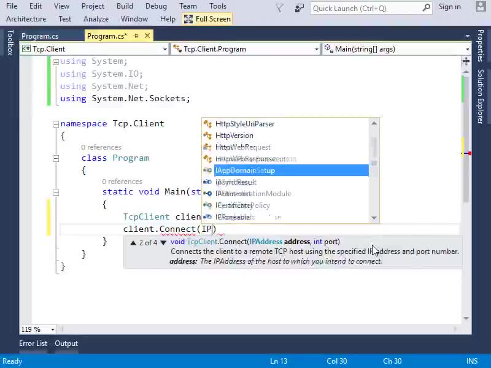Open the Build menu
Viewport: 491px width, 368px height.
125,6
